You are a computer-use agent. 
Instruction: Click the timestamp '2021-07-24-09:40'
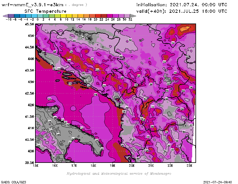coord(217,182)
